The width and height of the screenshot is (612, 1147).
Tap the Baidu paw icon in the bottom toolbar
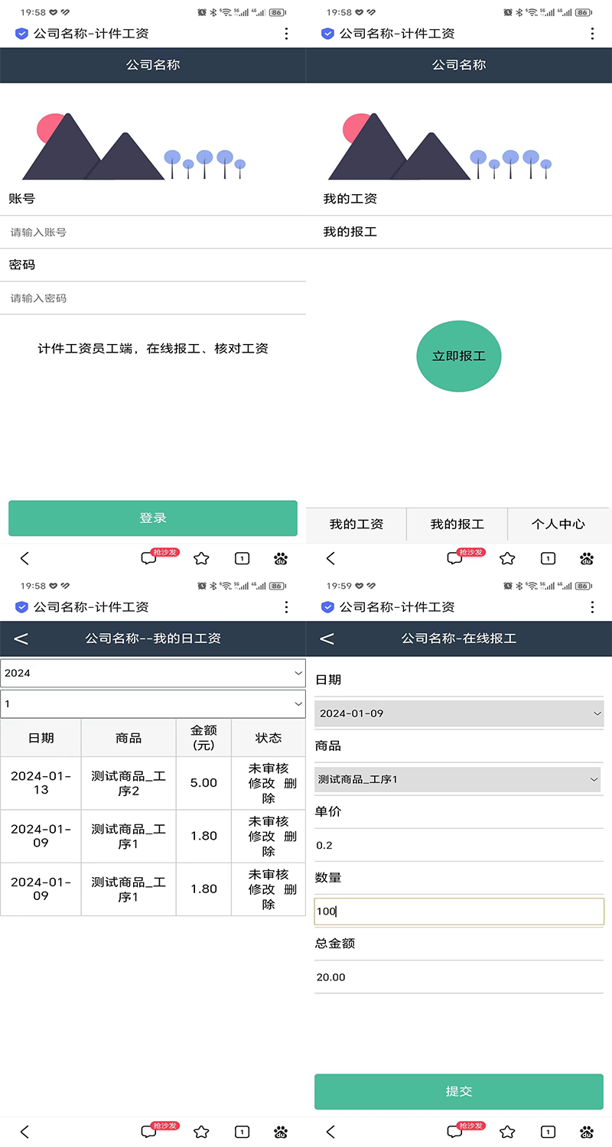click(281, 559)
